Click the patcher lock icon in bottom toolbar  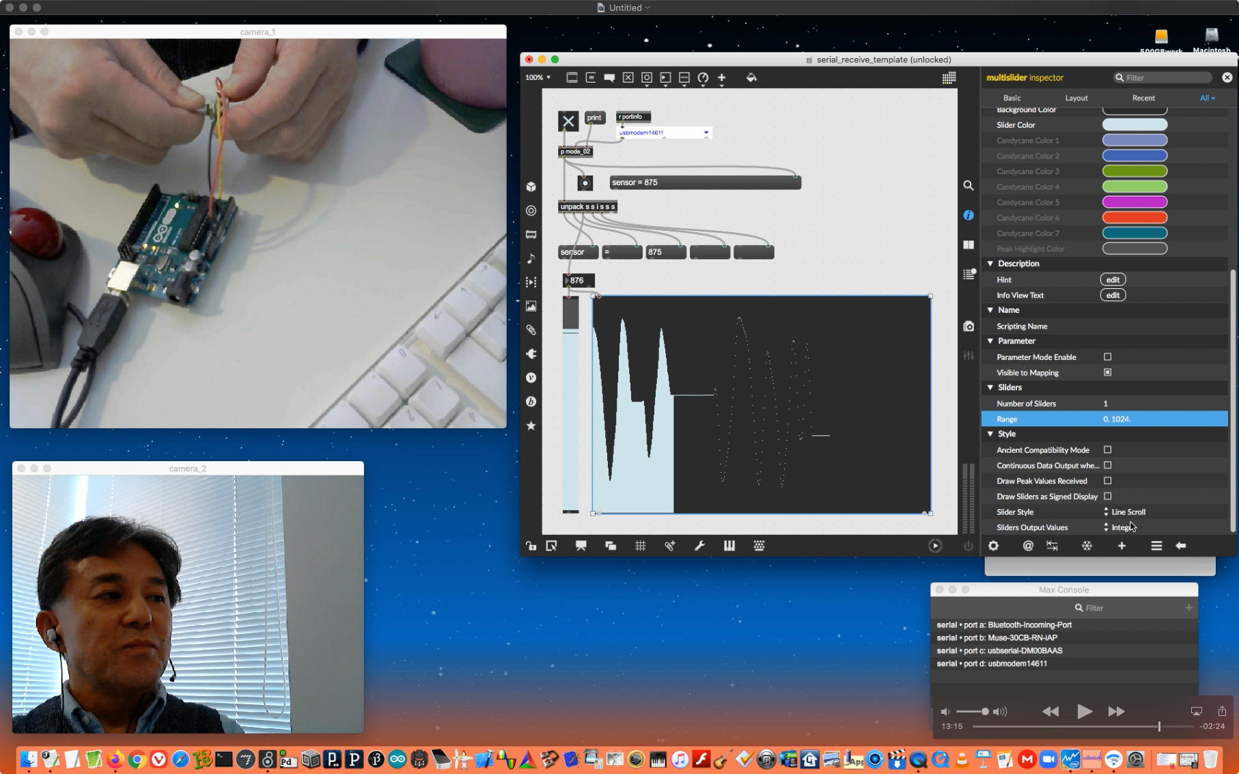point(531,546)
